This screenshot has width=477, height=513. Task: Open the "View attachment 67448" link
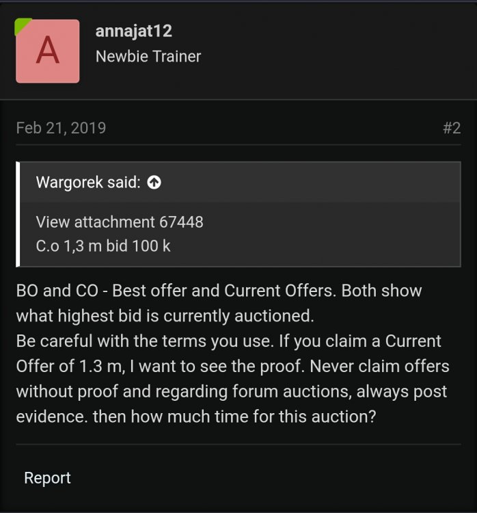pyautogui.click(x=120, y=222)
